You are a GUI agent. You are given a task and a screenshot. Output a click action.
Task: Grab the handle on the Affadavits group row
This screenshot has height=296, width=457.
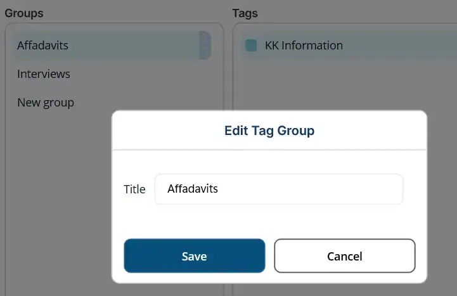click(x=205, y=46)
